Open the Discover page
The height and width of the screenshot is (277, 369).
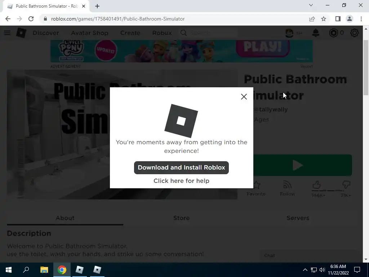(46, 33)
